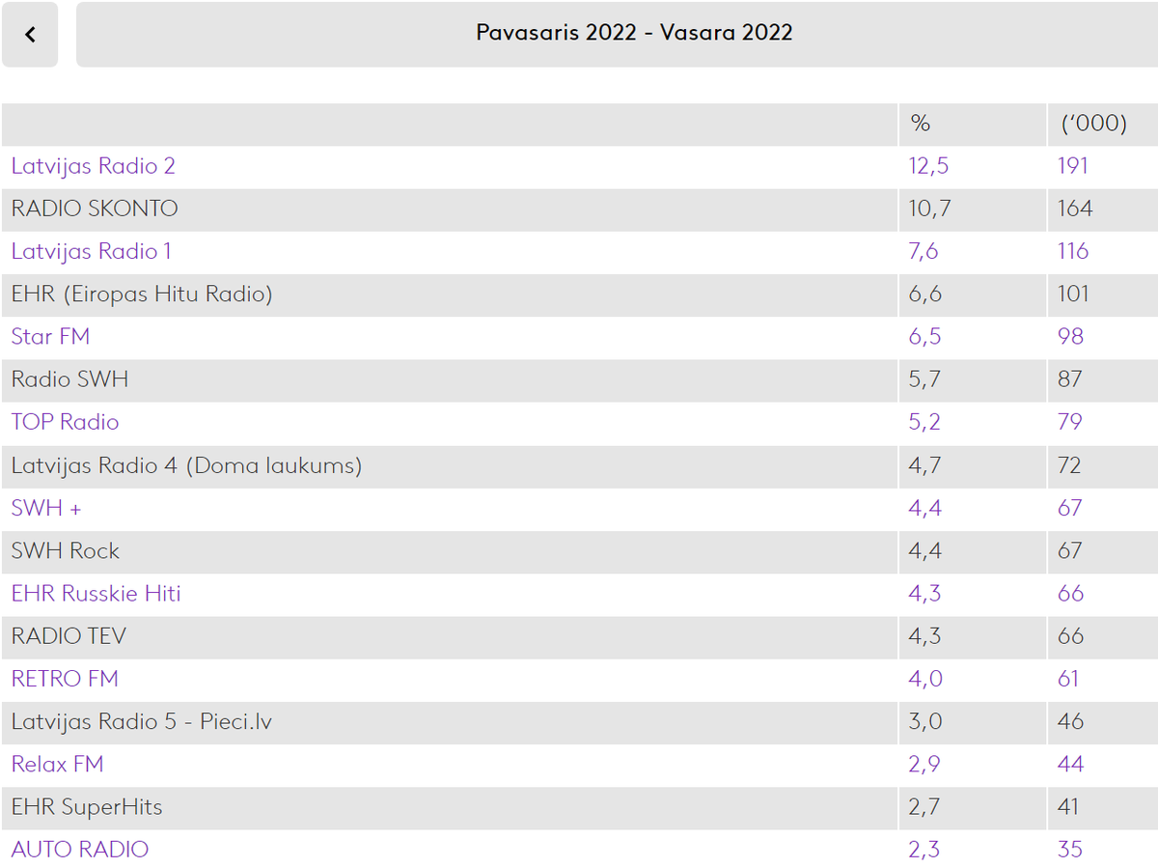Viewport: 1158px width, 868px height.
Task: Select Latvijas Radio 5 - Pieci.lv
Action: point(142,721)
